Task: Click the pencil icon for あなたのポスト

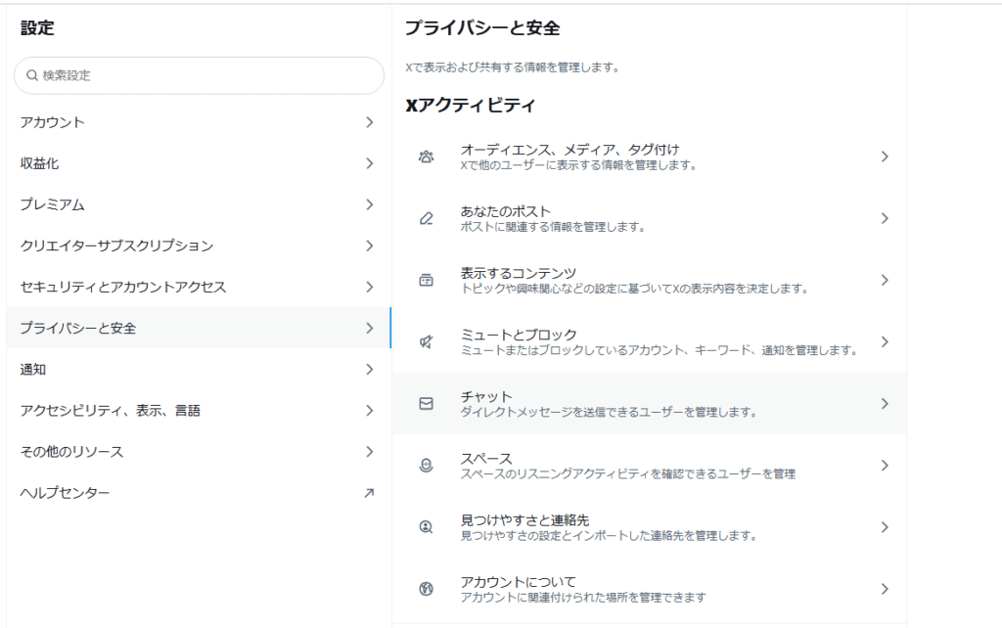Action: (x=426, y=218)
